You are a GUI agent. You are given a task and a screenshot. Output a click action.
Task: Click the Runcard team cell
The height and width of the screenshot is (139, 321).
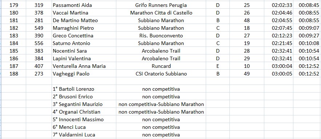pos(161,66)
